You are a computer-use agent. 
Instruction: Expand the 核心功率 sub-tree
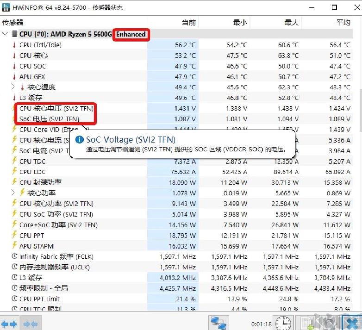pyautogui.click(x=13, y=193)
